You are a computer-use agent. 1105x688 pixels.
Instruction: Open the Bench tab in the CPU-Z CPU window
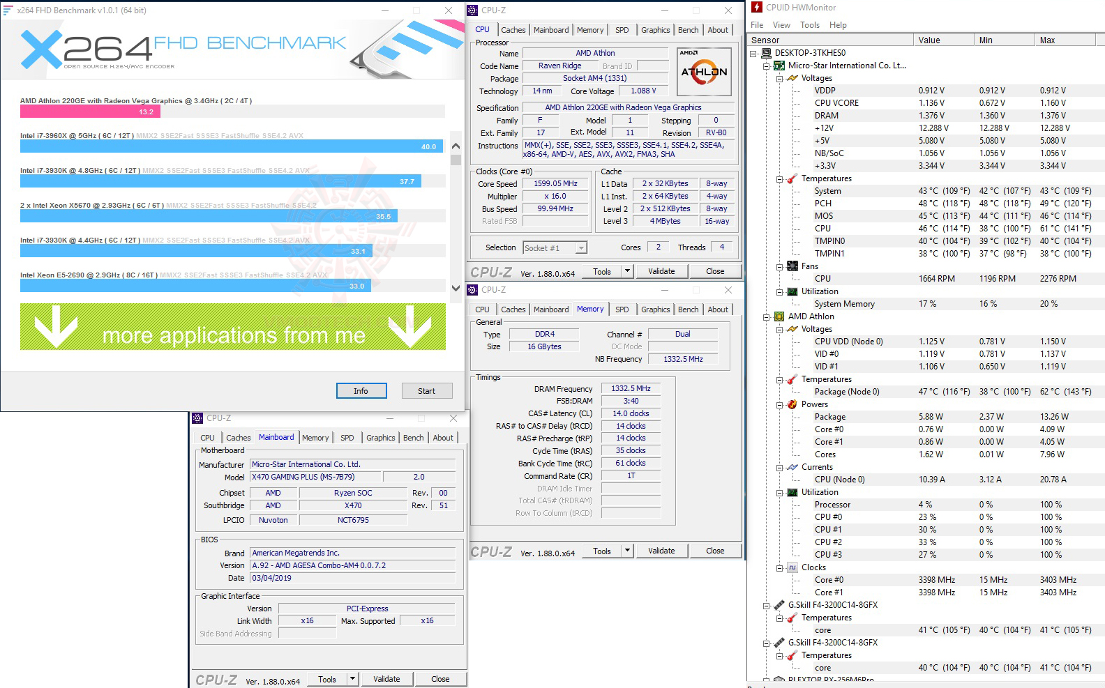point(689,30)
